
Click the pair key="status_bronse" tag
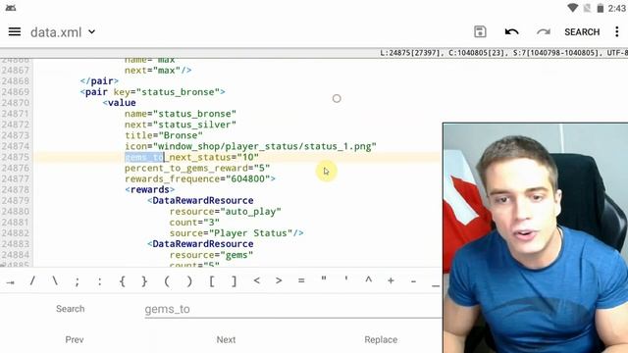153,92
